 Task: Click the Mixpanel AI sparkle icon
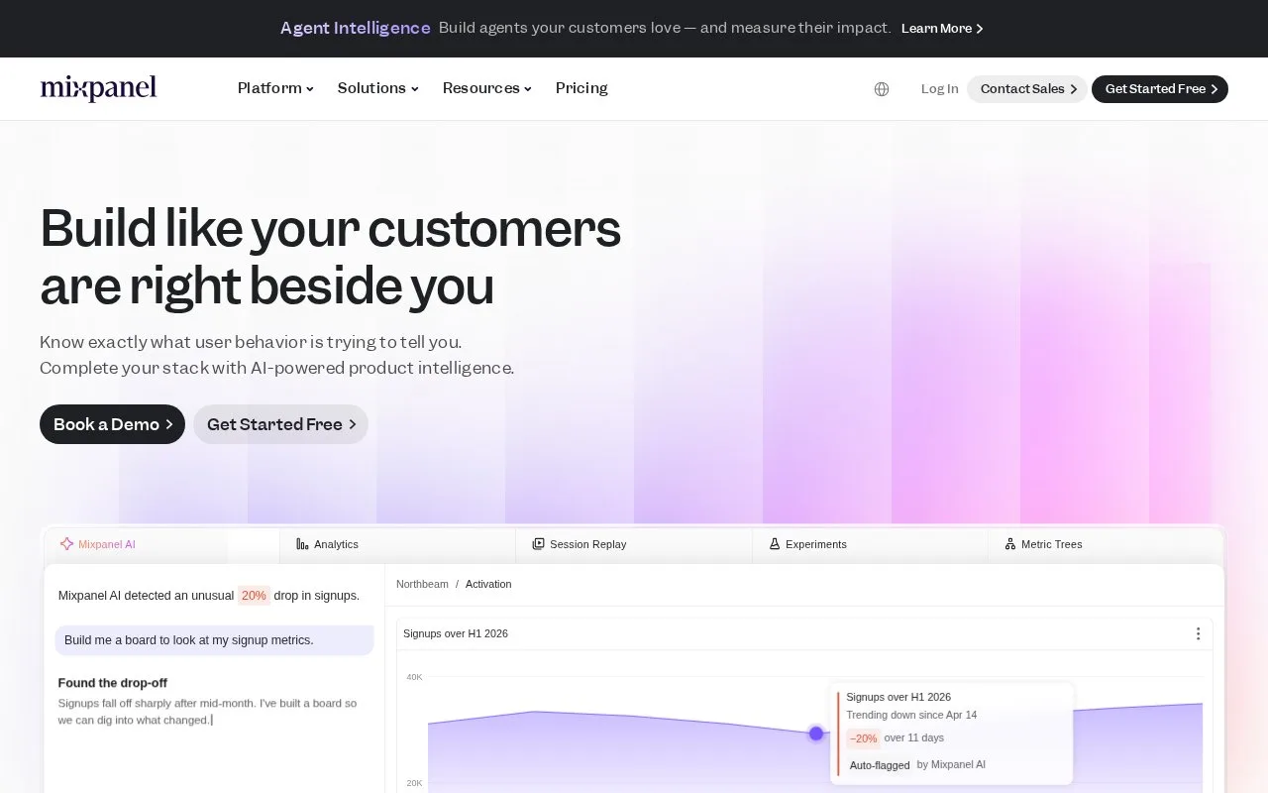tap(66, 544)
